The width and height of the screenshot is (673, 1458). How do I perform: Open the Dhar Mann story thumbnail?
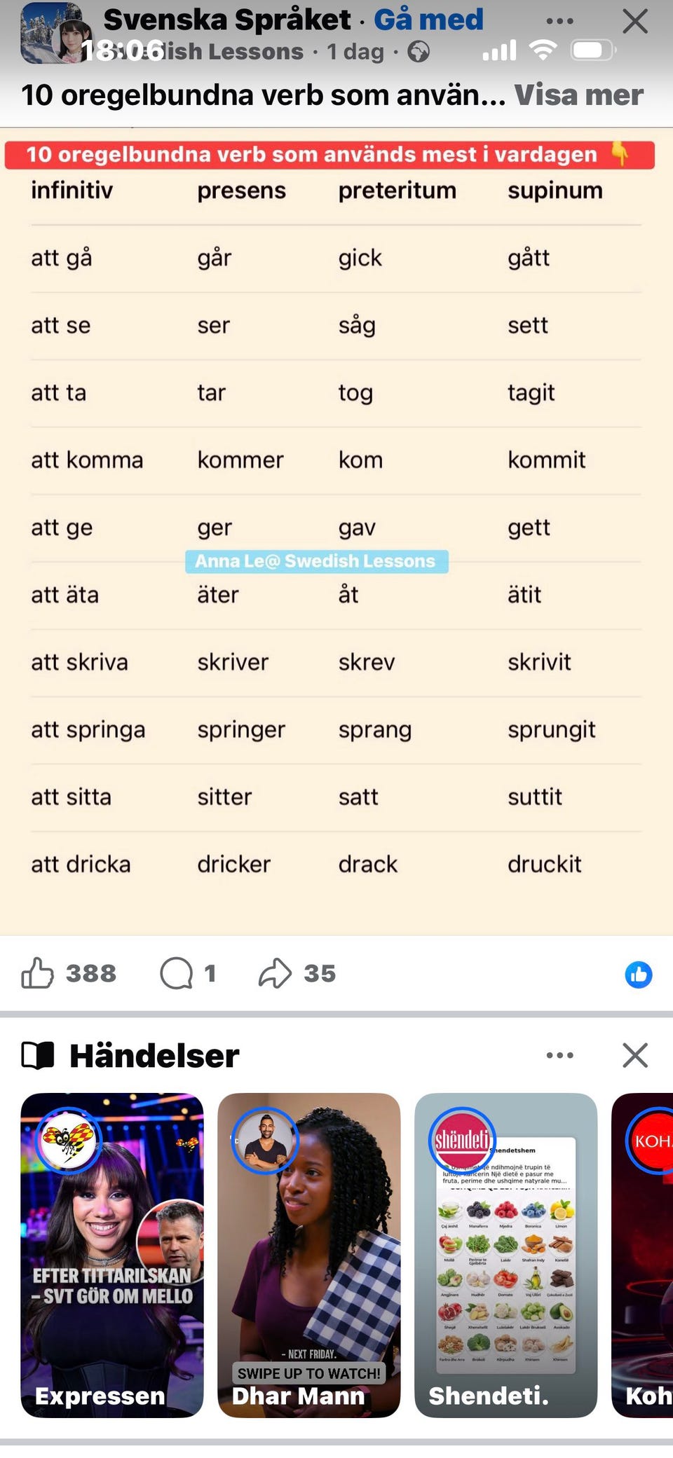pos(309,1254)
